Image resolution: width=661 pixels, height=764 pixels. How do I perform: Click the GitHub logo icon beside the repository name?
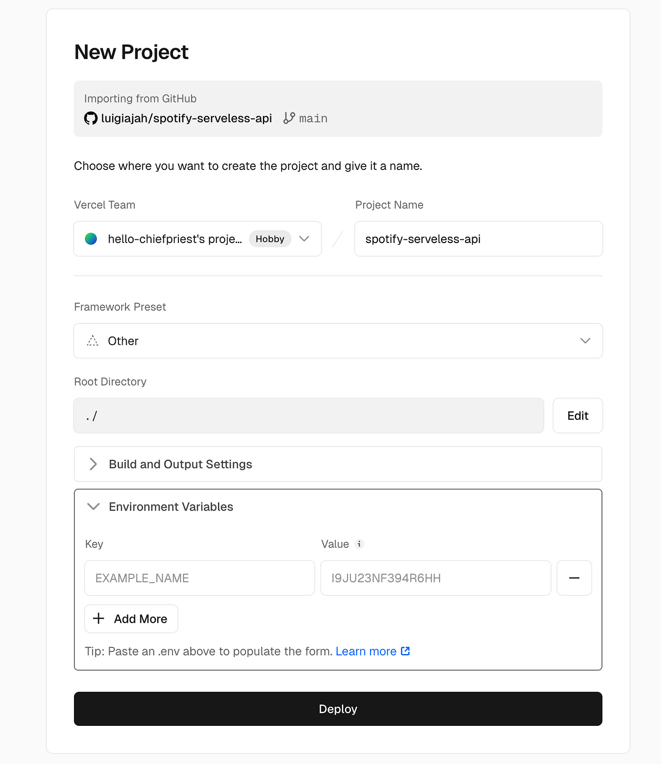pos(91,119)
